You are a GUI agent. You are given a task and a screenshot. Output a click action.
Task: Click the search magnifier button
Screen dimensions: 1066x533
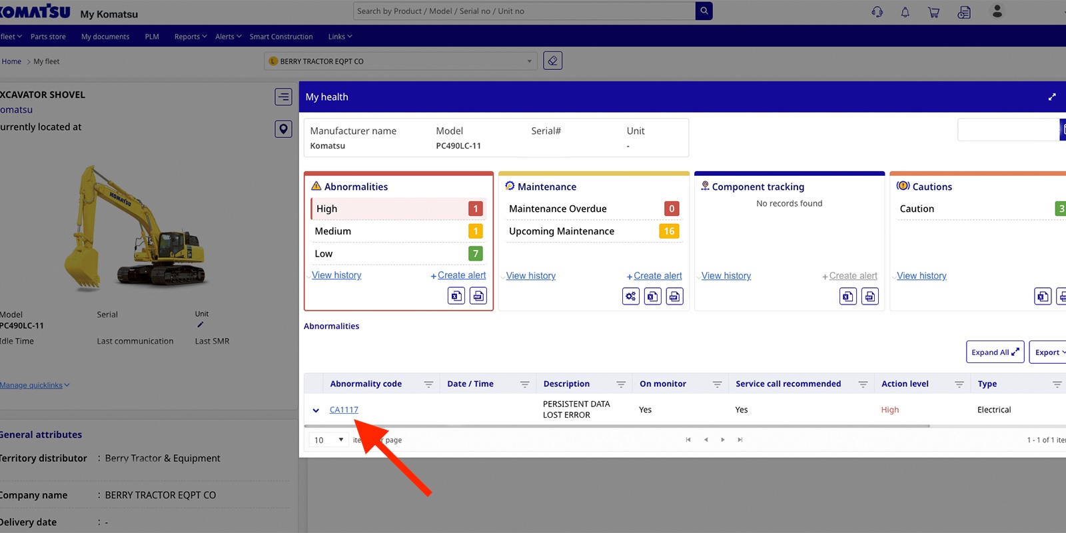click(704, 11)
